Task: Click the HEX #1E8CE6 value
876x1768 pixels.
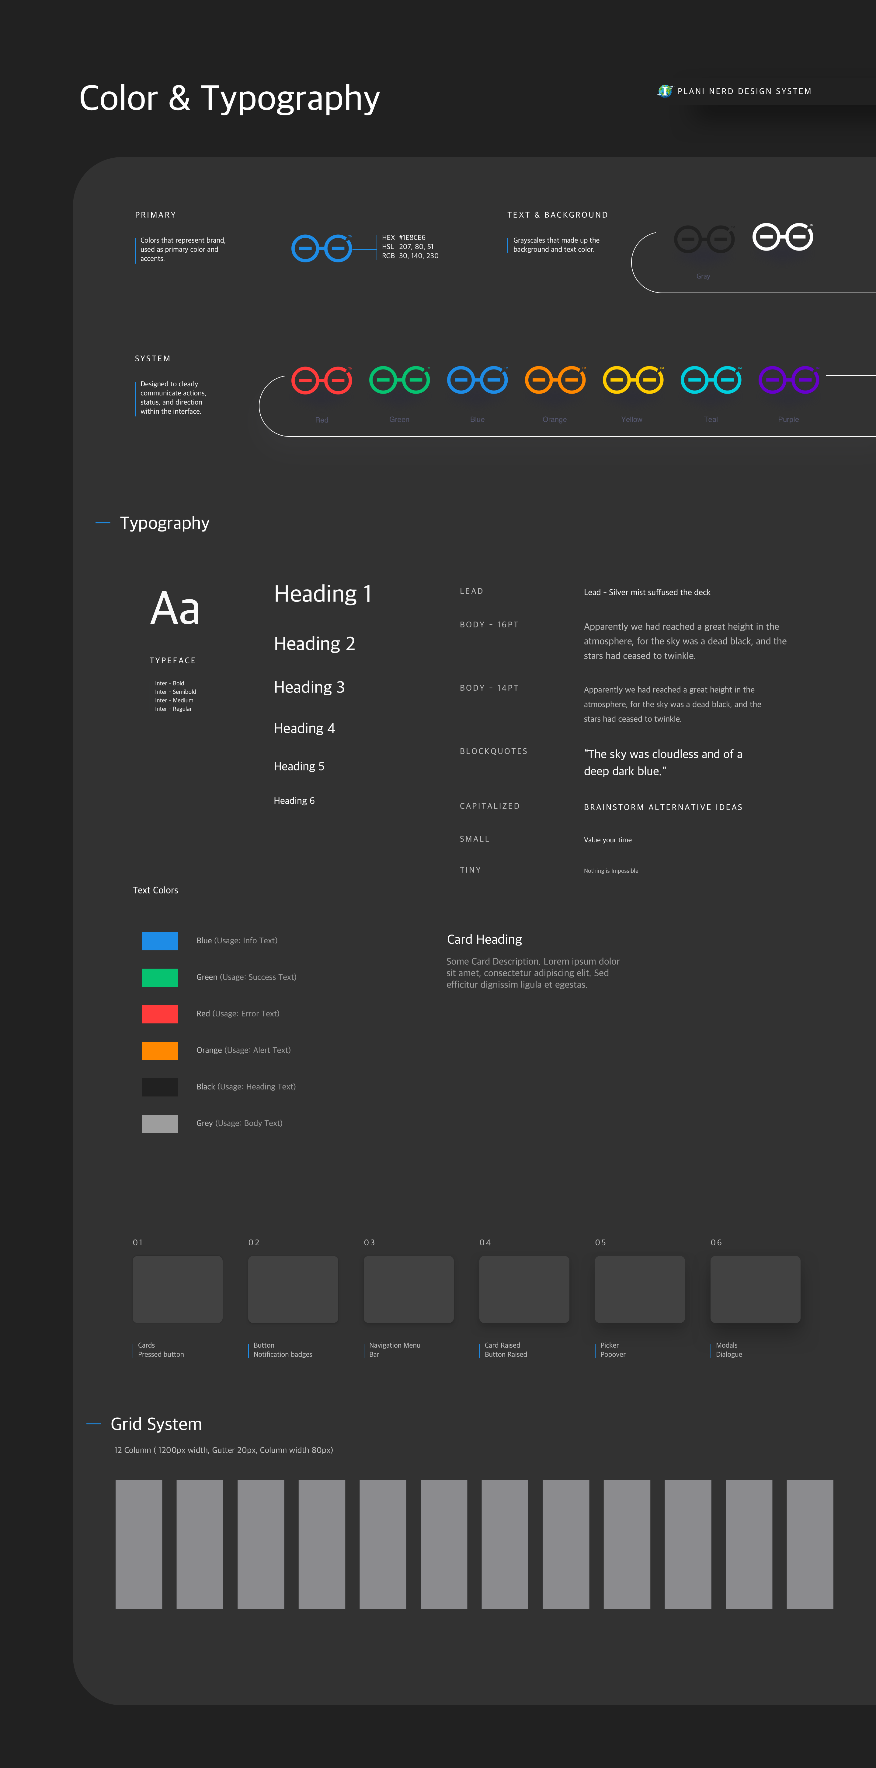Action: tap(403, 237)
